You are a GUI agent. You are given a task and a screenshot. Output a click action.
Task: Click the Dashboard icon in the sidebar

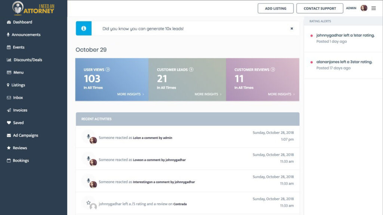(9, 22)
